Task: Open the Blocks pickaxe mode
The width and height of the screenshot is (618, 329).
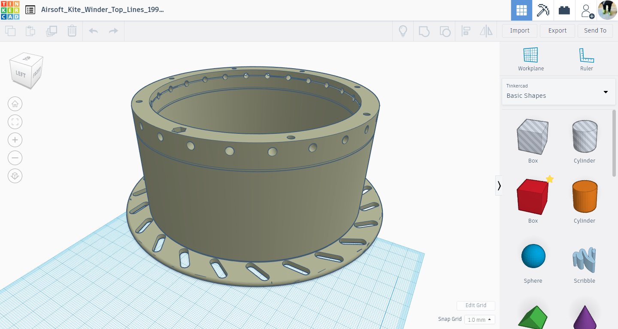Action: [x=543, y=10]
